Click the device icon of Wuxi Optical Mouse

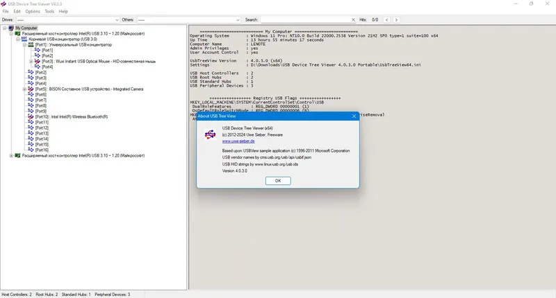(38, 61)
